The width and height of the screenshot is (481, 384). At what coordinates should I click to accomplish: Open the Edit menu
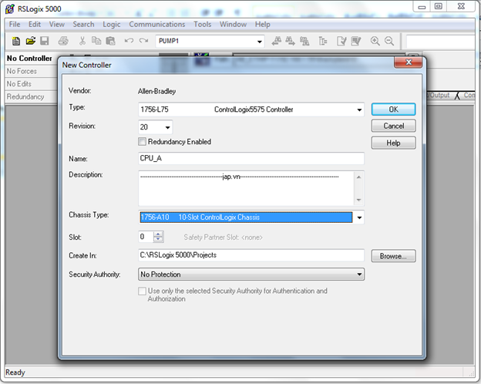(x=35, y=24)
